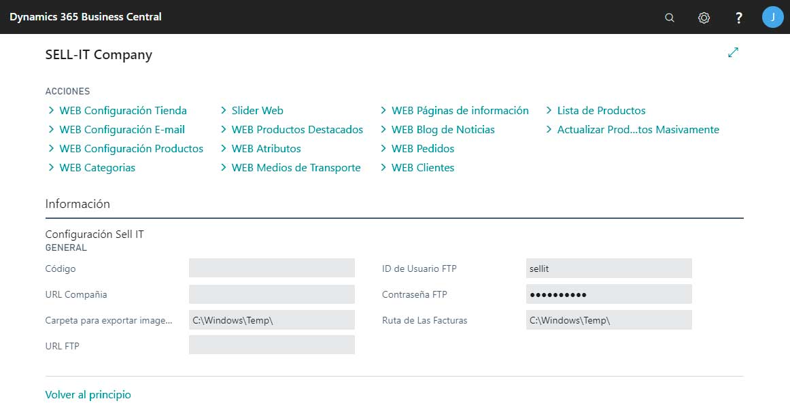Click the GENERAL group label
Viewport: 790px width, 416px height.
66,248
